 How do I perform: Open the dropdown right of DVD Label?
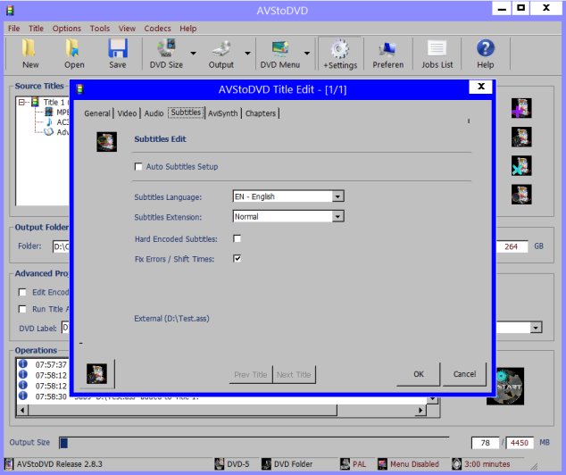(536, 328)
